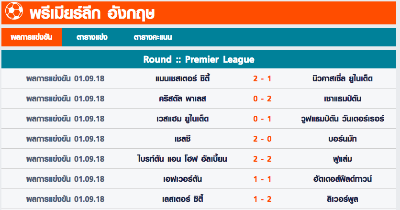The image size is (400, 210).
Task: Click the 2 - 2 draw score
Action: click(262, 159)
